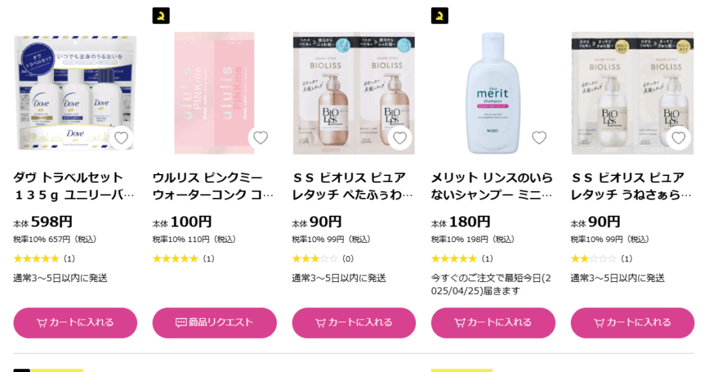The height and width of the screenshot is (372, 727).
Task: Click the crown rank badge above merit
Action: [439, 16]
